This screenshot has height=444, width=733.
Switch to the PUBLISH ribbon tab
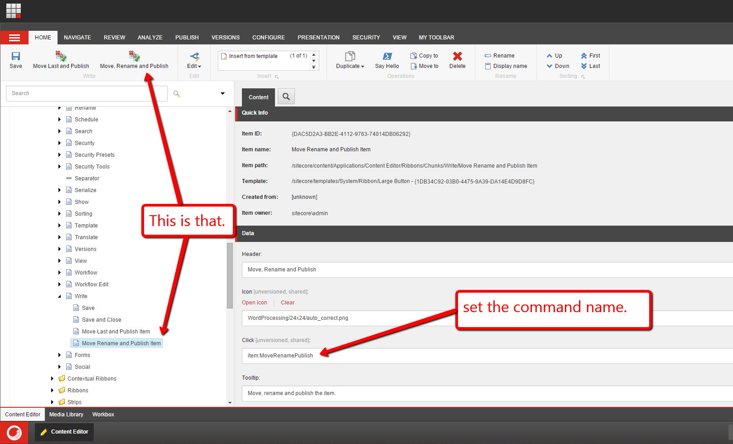[x=187, y=38]
